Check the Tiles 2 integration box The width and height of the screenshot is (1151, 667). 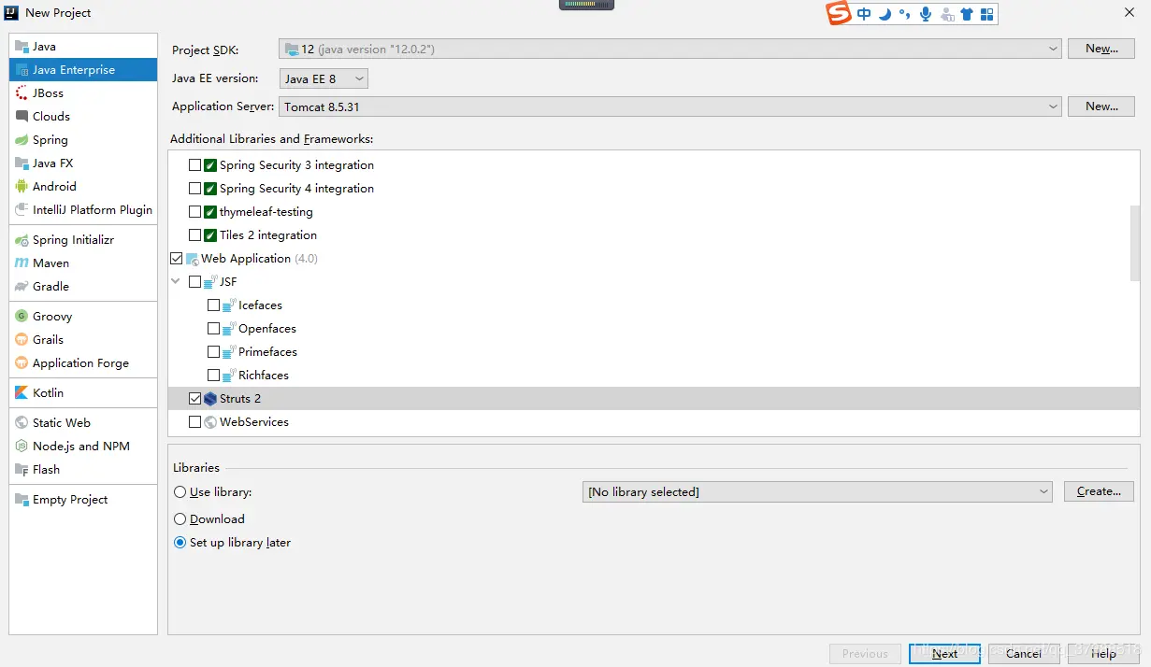pyautogui.click(x=194, y=234)
